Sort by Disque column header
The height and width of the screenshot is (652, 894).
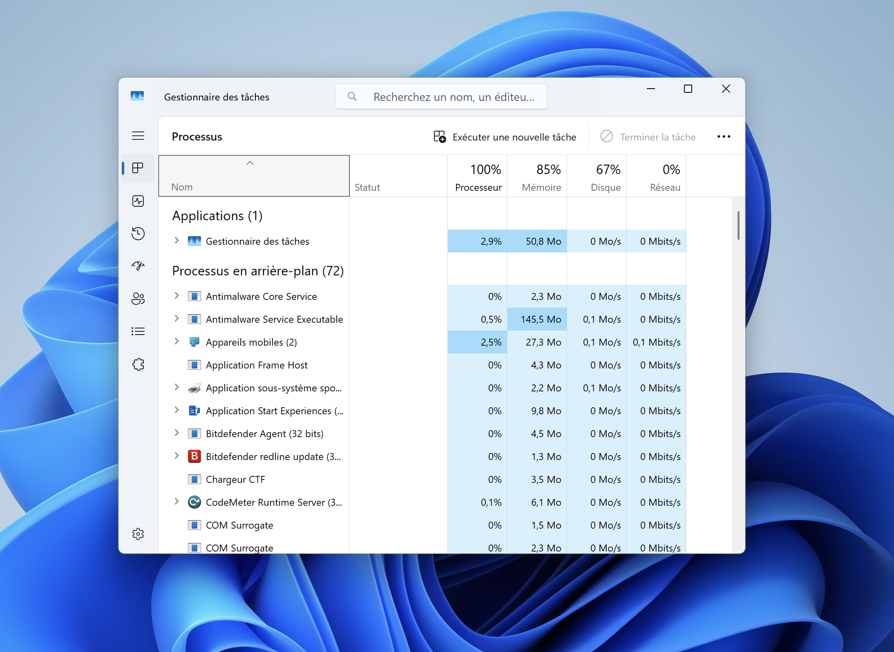point(597,176)
